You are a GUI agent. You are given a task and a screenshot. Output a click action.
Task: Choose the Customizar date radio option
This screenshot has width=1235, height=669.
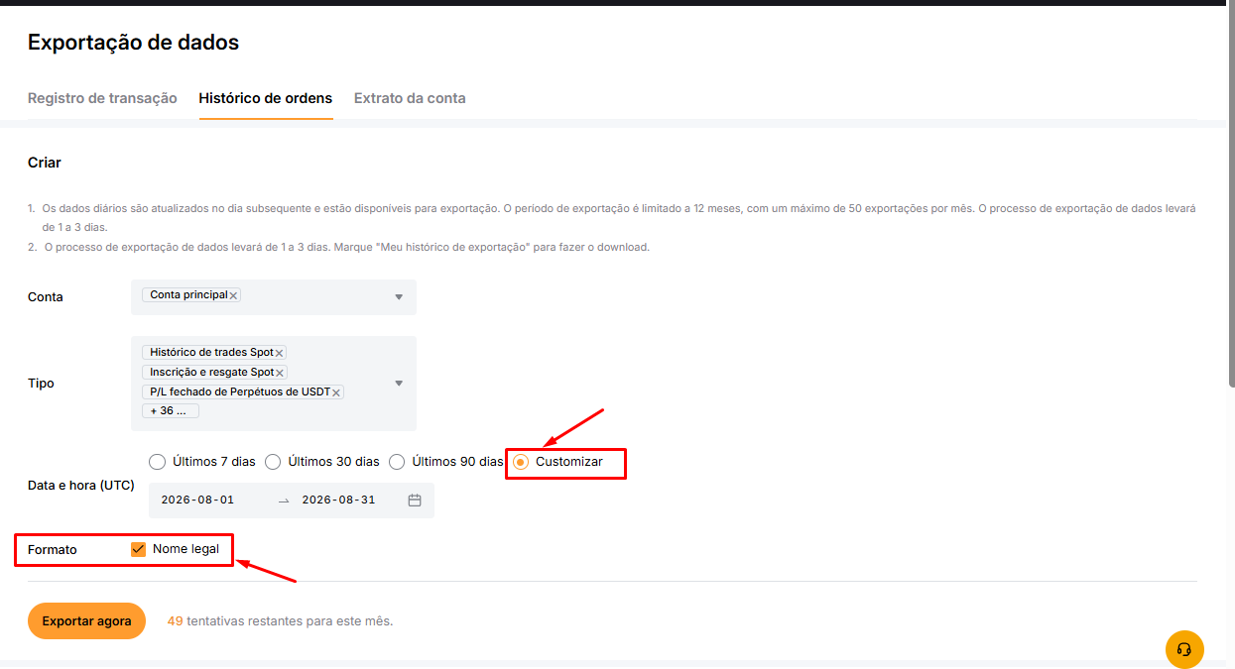click(521, 462)
